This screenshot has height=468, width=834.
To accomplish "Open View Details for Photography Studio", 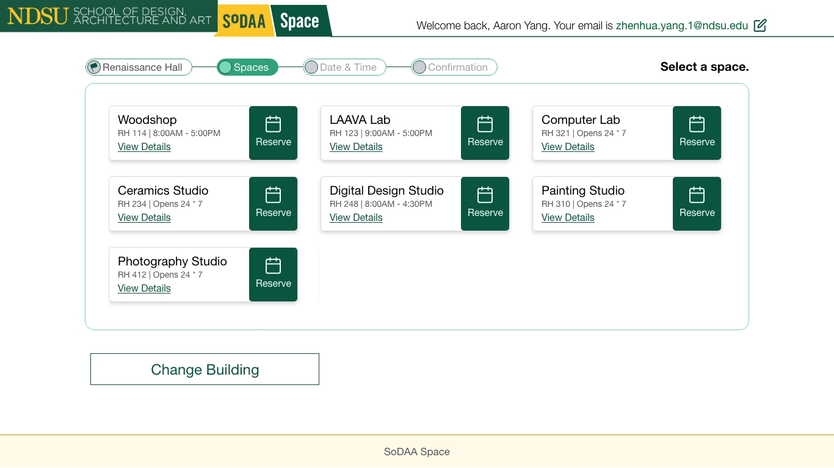I will 144,289.
